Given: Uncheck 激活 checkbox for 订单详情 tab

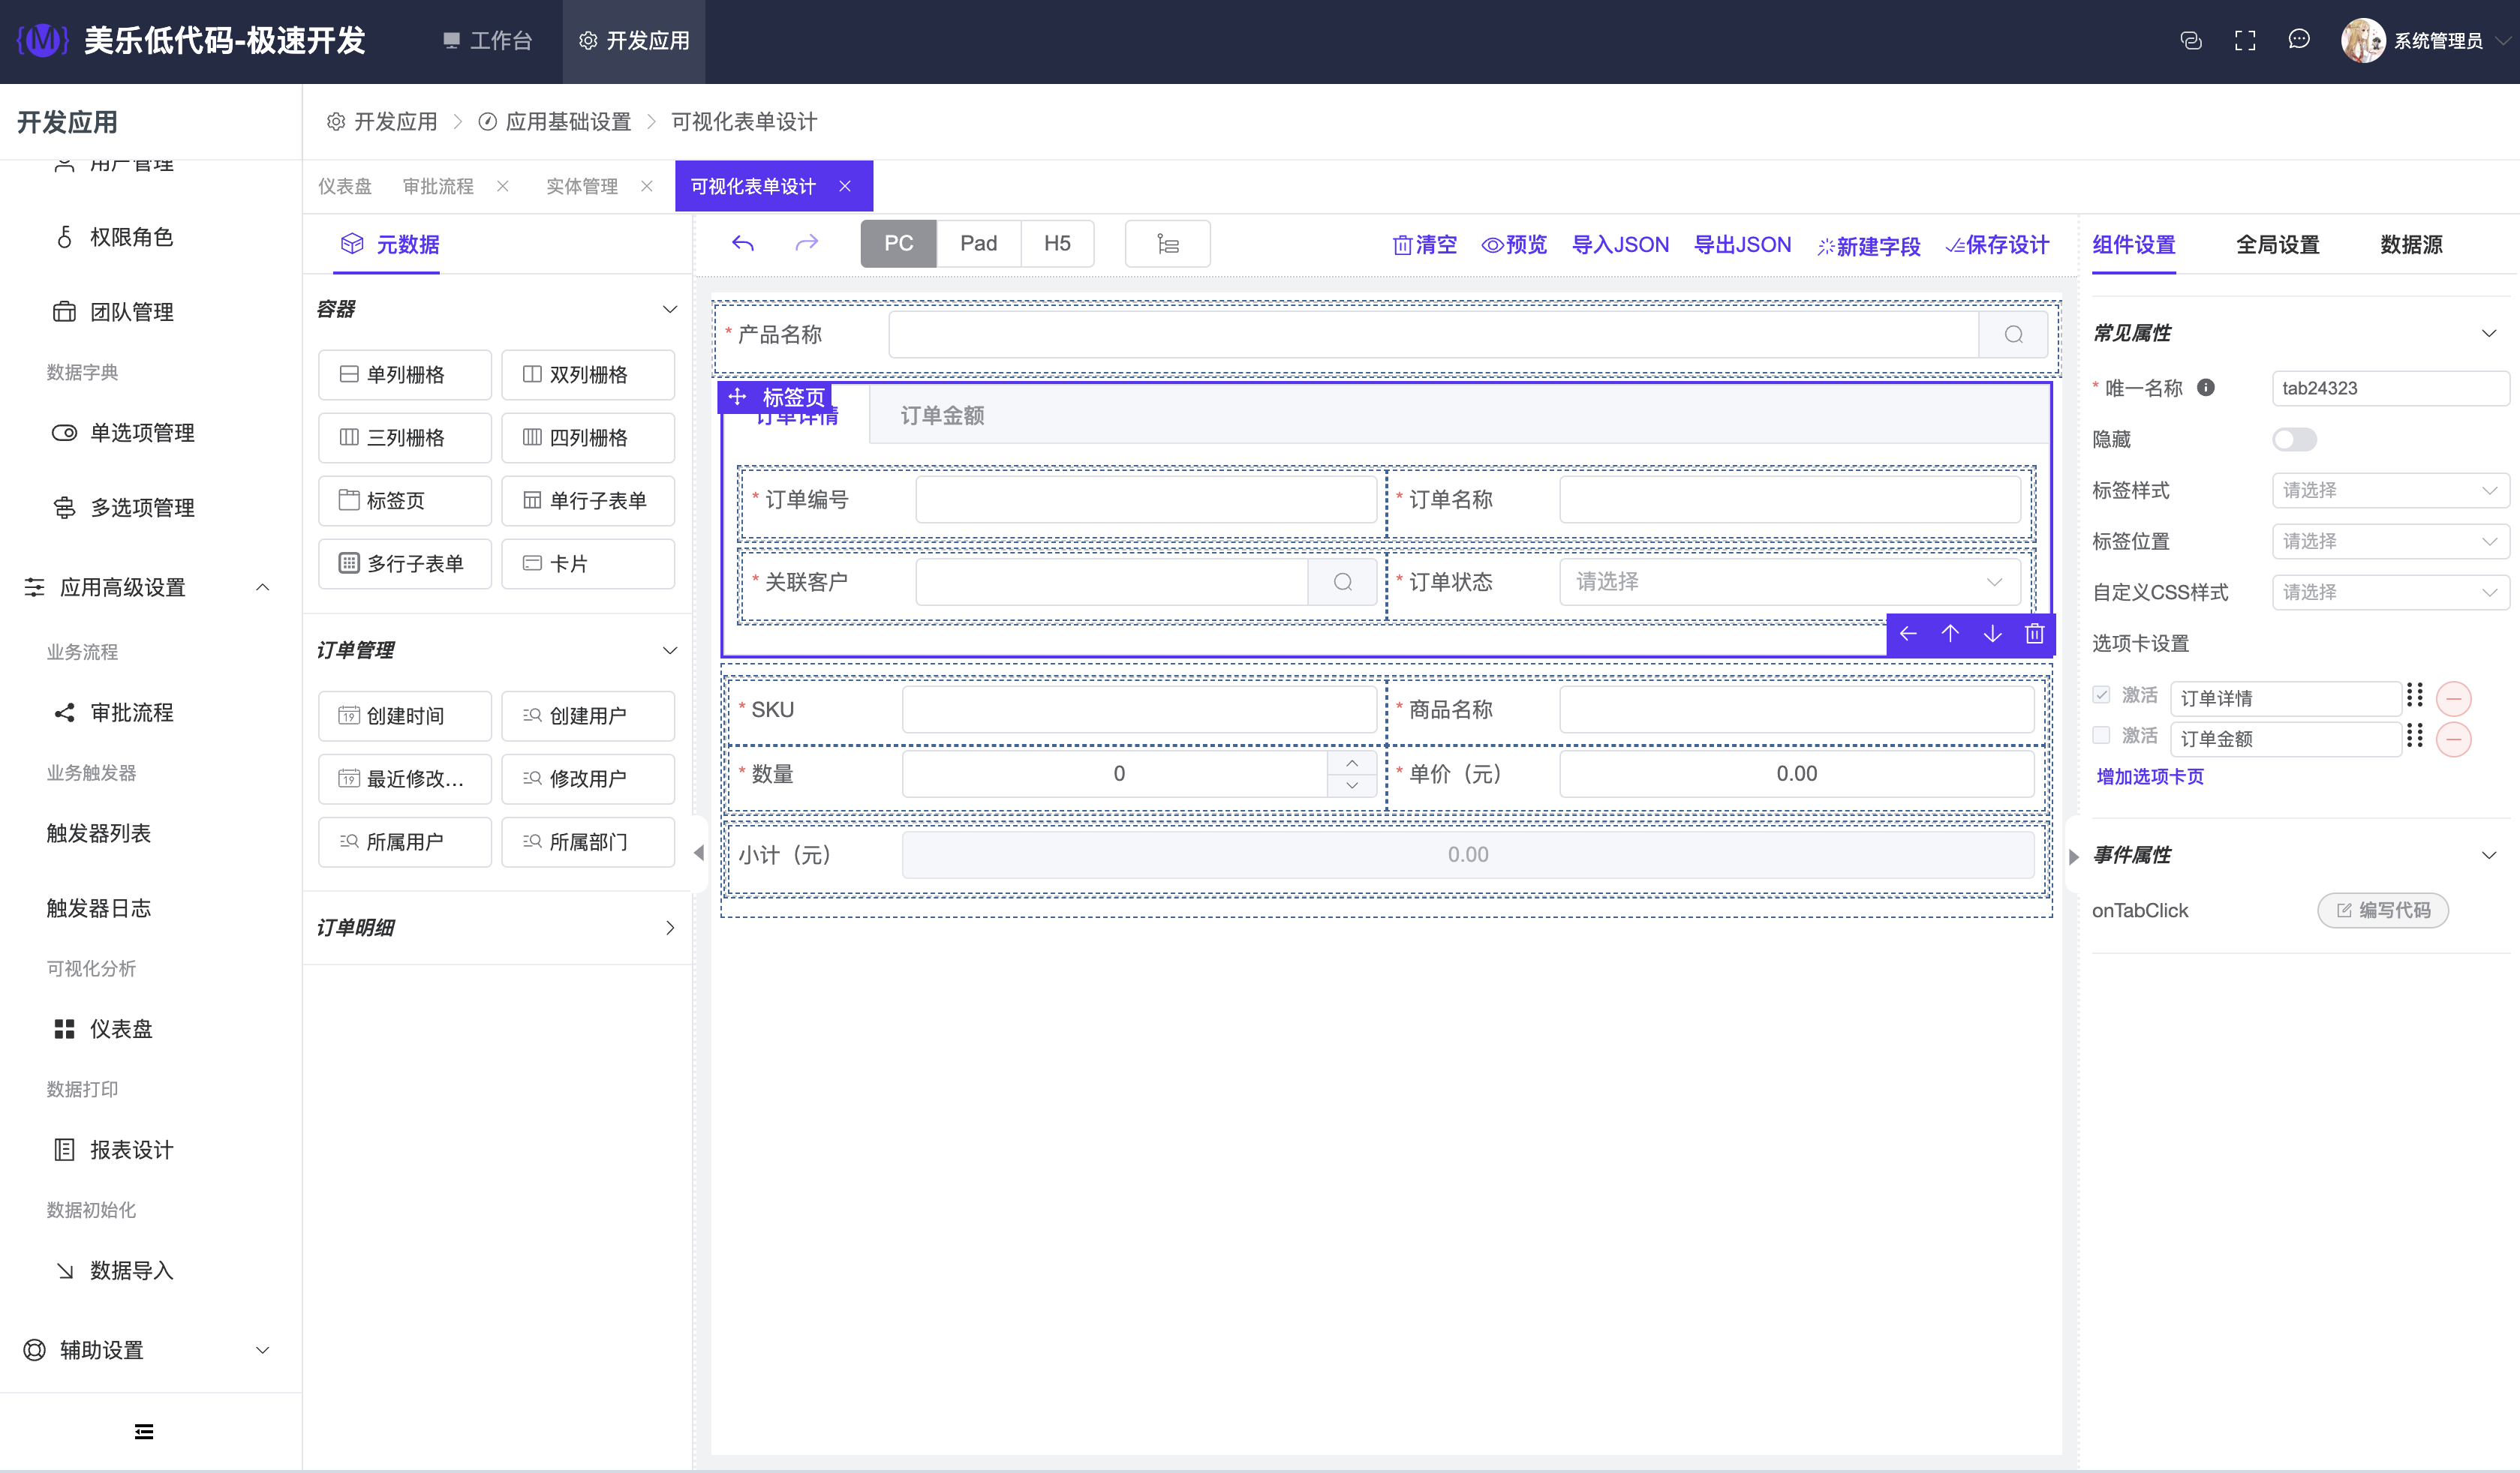Looking at the screenshot, I should [x=2101, y=694].
